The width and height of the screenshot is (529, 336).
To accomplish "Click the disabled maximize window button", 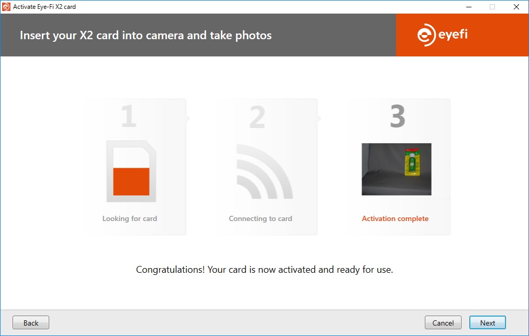I will 492,7.
